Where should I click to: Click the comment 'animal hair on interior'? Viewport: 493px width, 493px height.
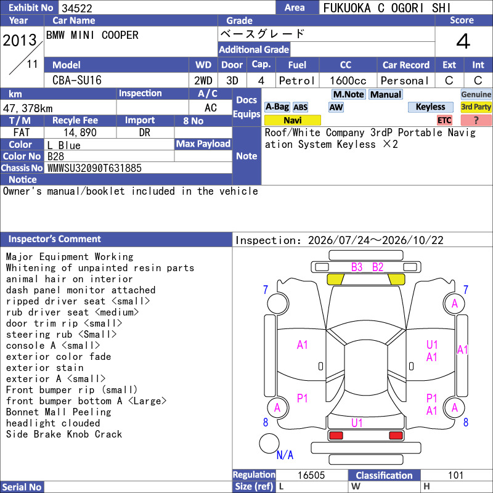70,279
